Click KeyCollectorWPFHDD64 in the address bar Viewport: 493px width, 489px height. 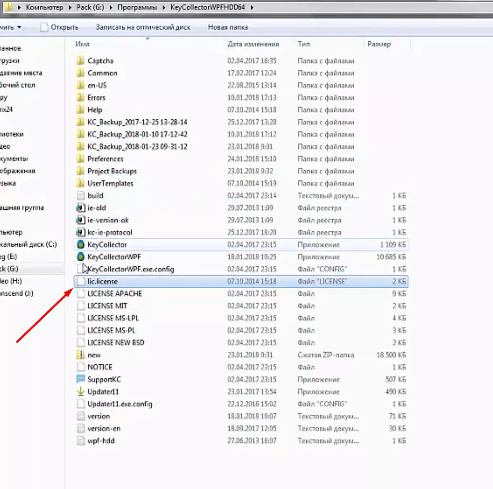pyautogui.click(x=208, y=7)
